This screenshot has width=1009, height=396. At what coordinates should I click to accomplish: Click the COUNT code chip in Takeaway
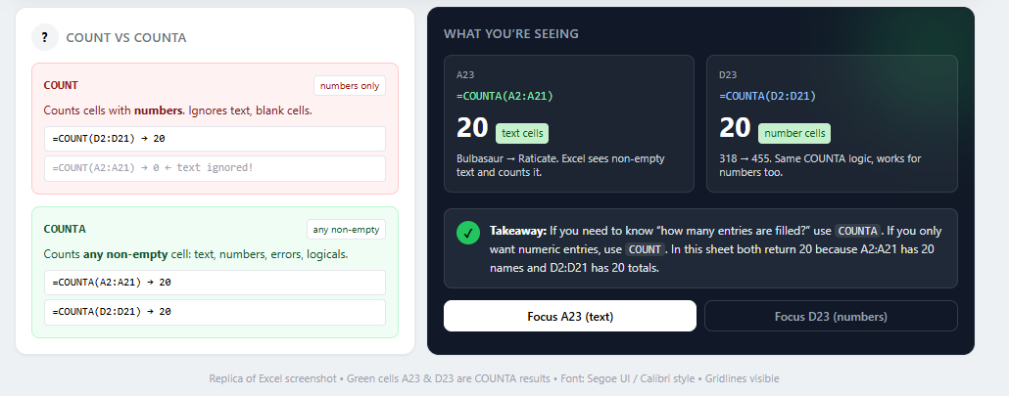pos(645,249)
